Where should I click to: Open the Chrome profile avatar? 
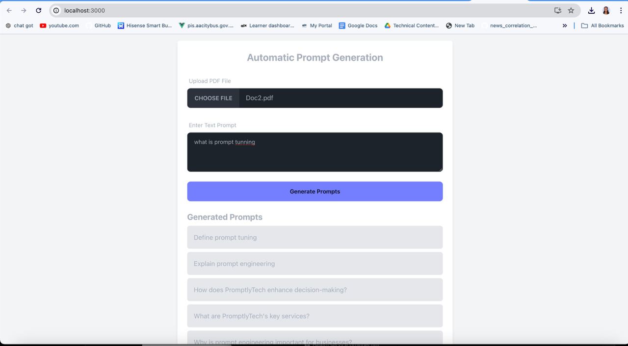tap(606, 10)
